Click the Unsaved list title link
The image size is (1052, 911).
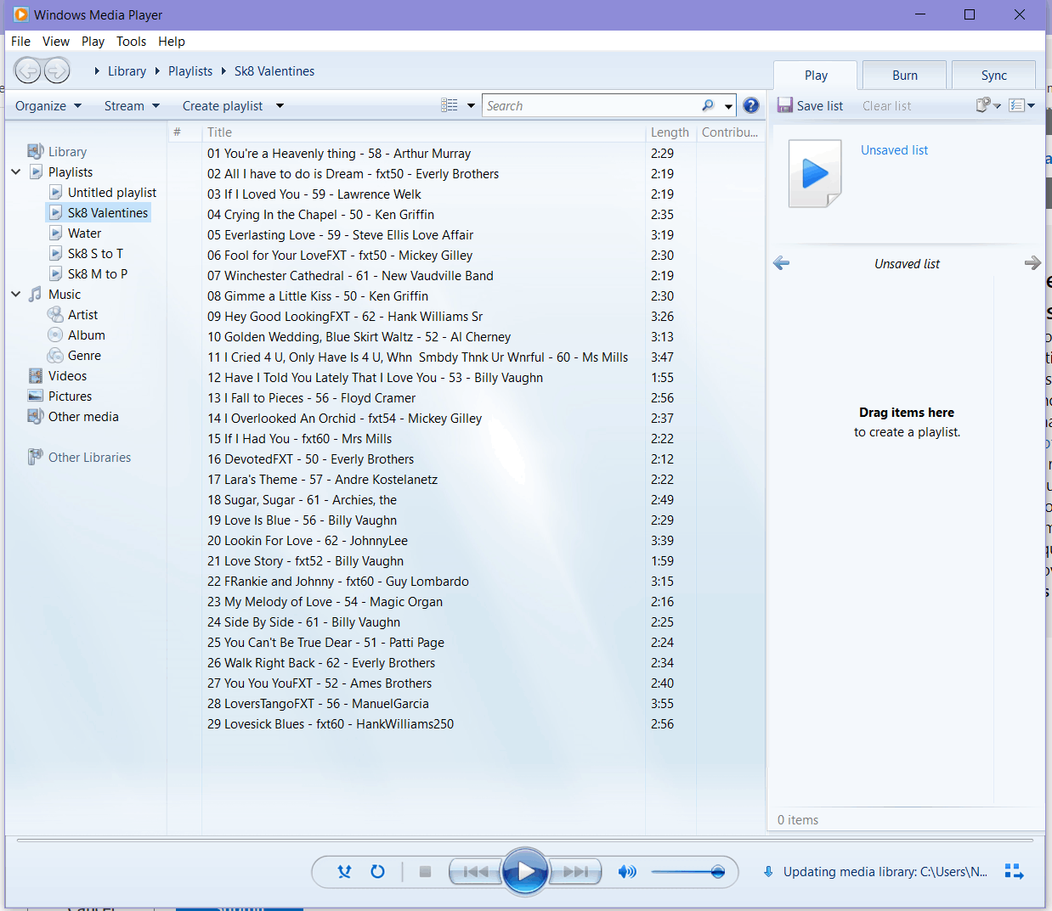[x=894, y=149]
